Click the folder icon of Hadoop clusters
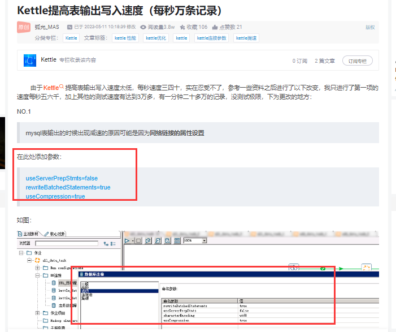 [x=45, y=321]
